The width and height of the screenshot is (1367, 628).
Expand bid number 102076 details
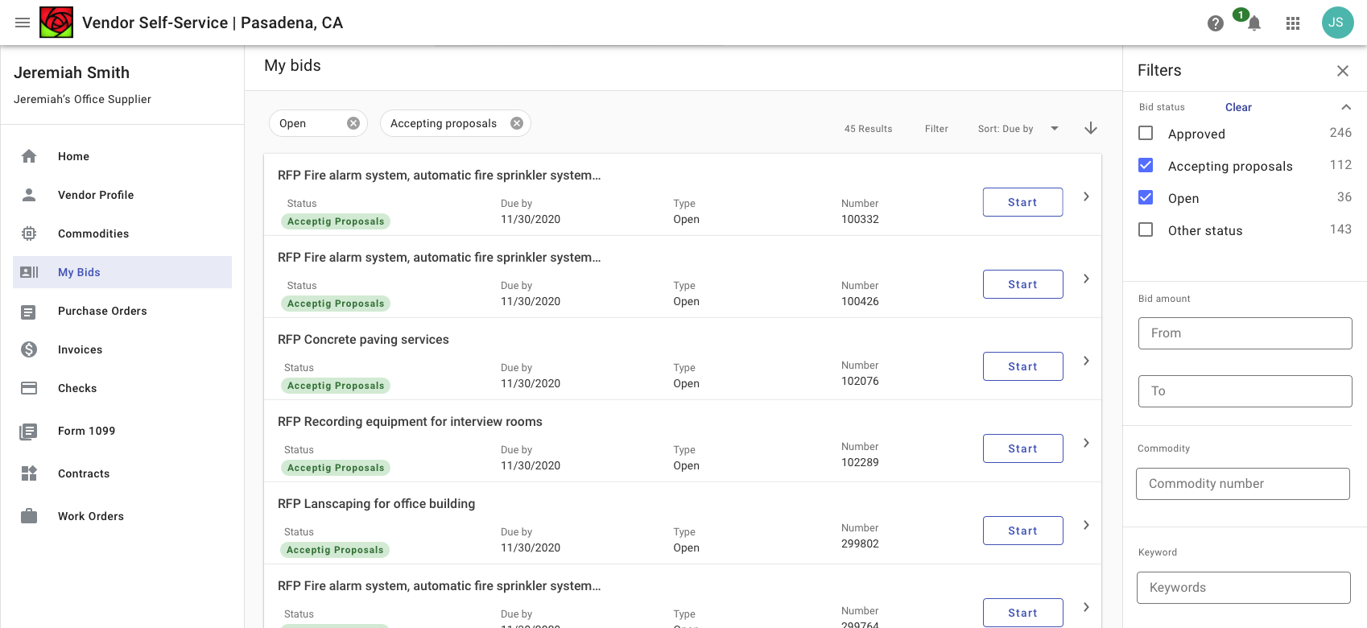(x=1086, y=361)
